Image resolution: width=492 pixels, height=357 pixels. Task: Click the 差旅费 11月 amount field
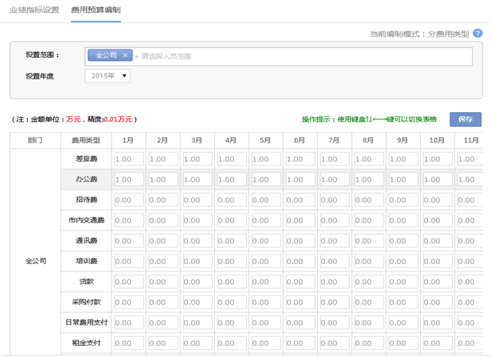point(470,159)
